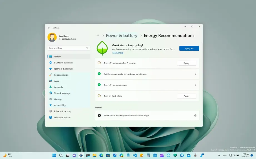Open Mail app from the taskbar
The image size is (256, 159).
[x=188, y=155]
